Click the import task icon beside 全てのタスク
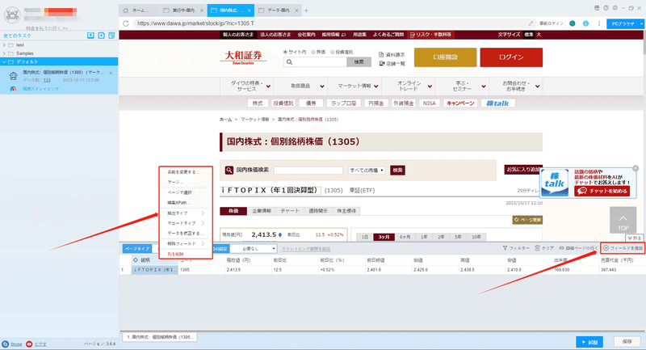This screenshot has width=646, height=350. 90,36
